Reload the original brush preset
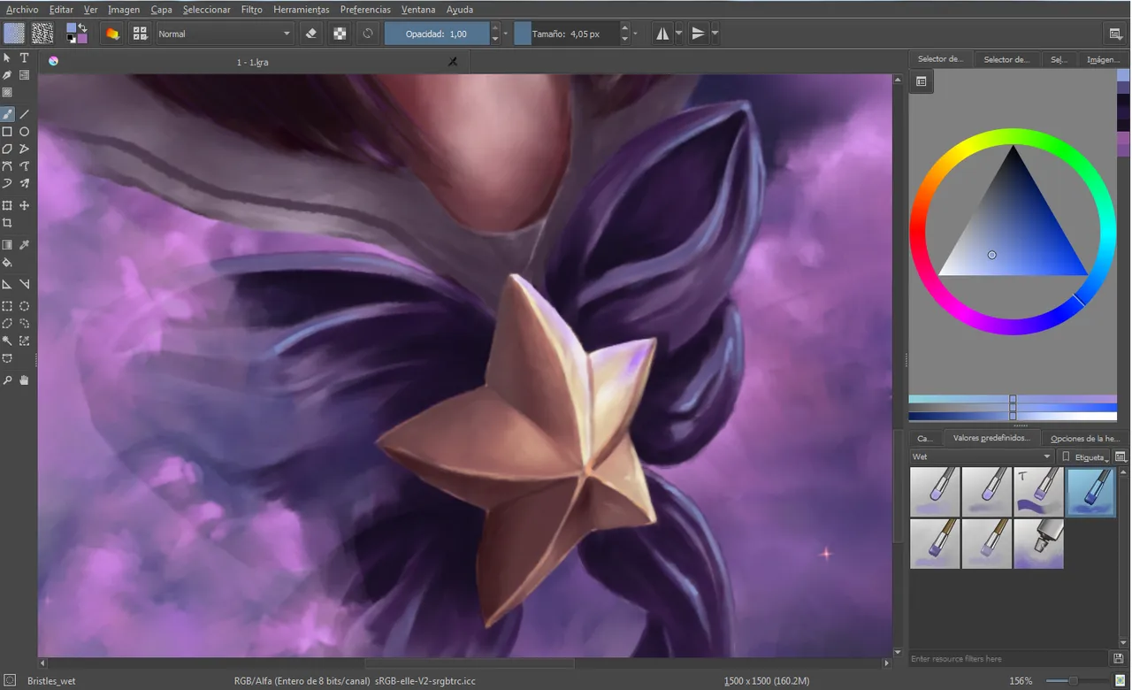 (368, 34)
